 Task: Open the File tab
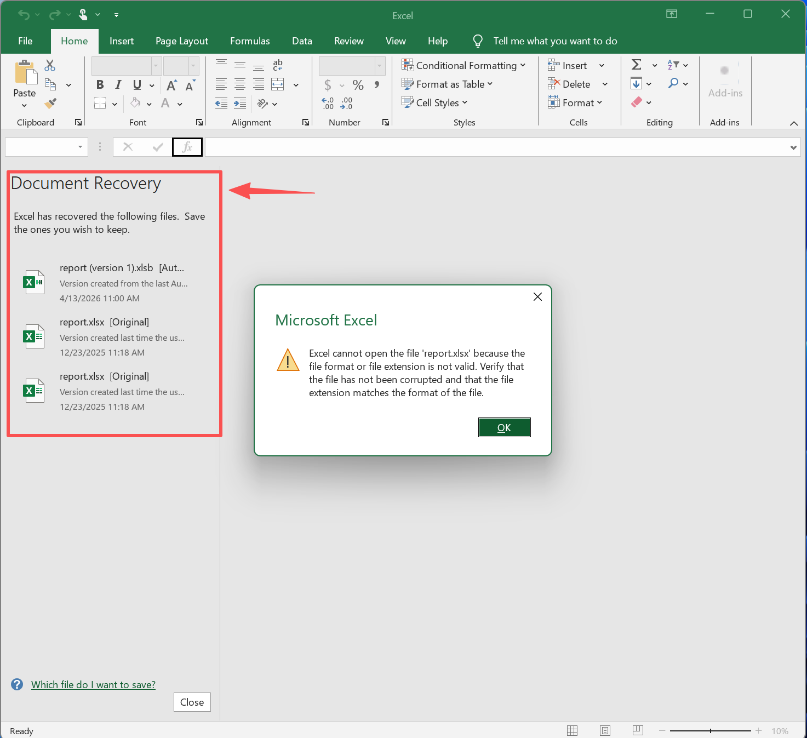click(x=25, y=41)
